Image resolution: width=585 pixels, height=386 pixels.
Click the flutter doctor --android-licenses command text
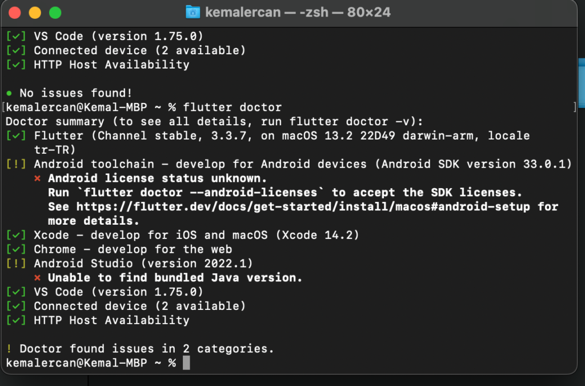click(x=201, y=193)
